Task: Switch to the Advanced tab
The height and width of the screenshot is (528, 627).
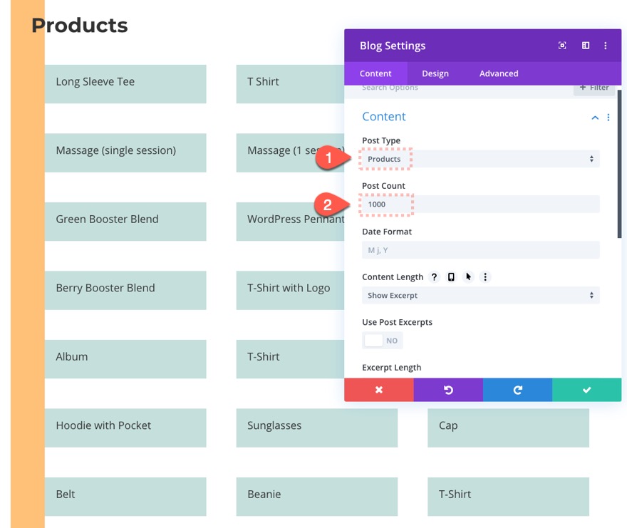Action: (x=498, y=73)
